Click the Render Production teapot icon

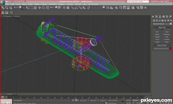[145, 7]
